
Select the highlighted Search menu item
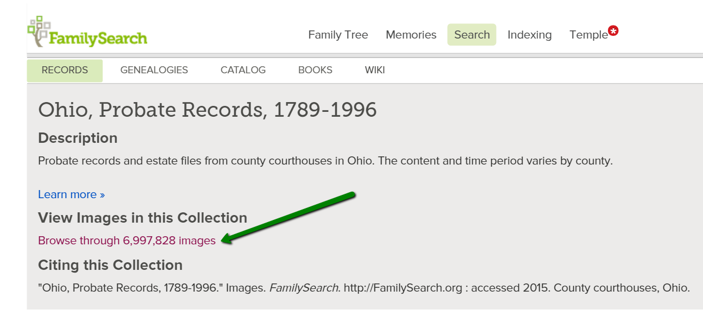click(472, 35)
